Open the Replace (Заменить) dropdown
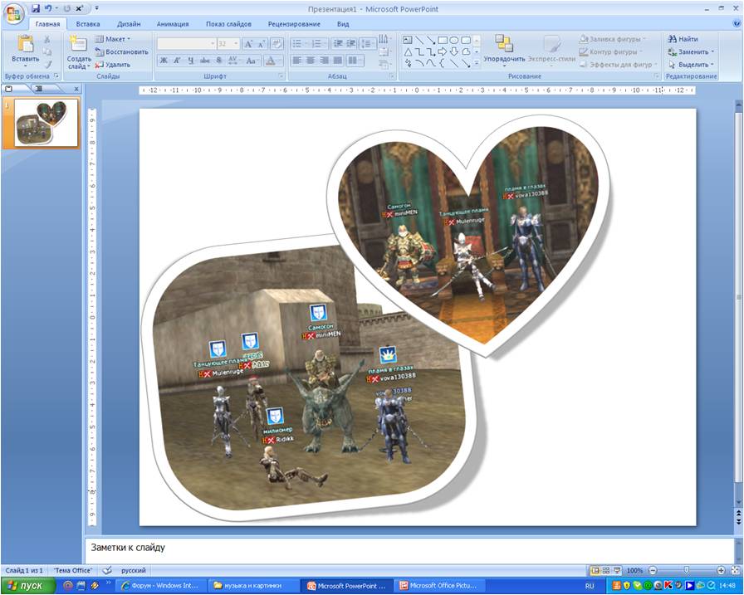Viewport: 744px width, 595px height. [x=691, y=51]
